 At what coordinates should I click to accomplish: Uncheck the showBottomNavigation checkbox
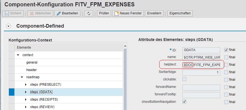[x=184, y=101]
